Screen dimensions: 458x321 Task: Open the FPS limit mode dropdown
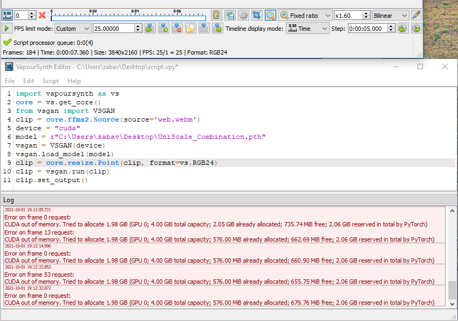coord(72,29)
